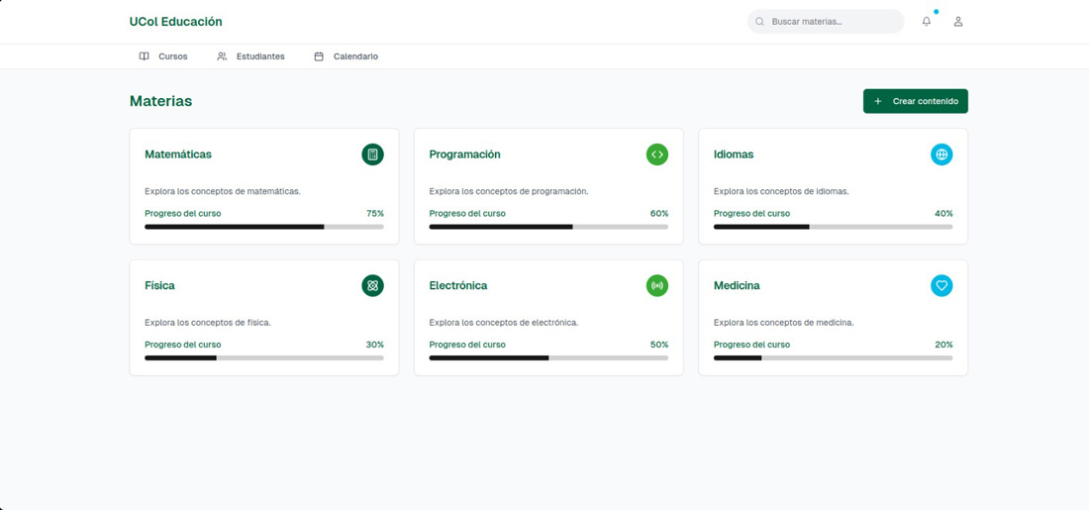The height and width of the screenshot is (510, 1089).
Task: Click "Explora los conceptos de idiomas."
Action: (781, 191)
